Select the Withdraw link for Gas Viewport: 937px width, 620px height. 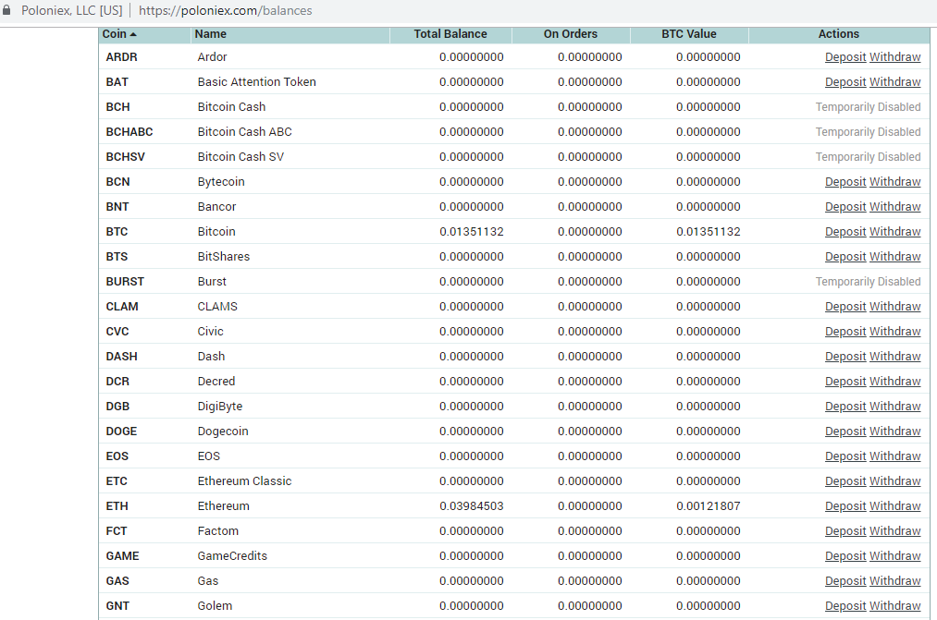[x=894, y=581]
